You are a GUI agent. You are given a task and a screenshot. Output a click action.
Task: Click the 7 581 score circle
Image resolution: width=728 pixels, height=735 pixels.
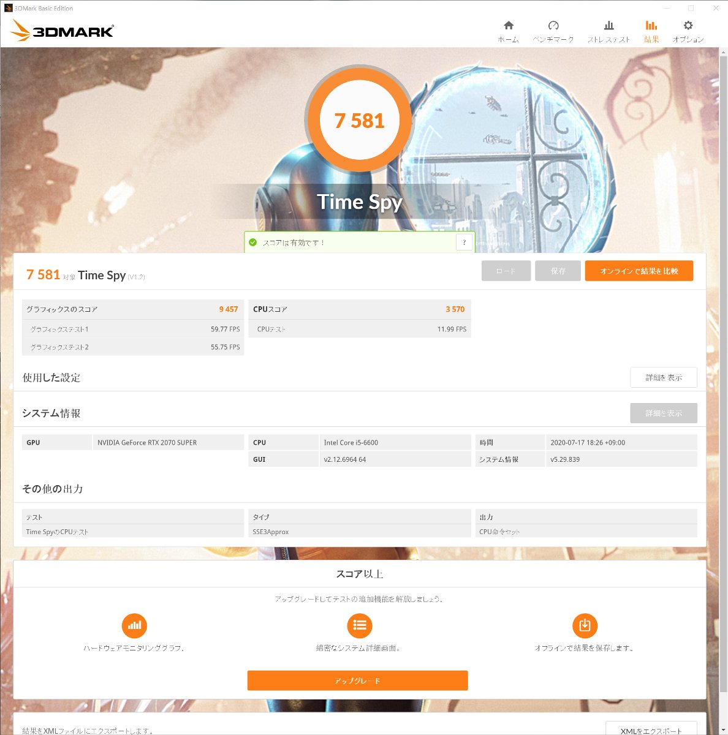pos(360,121)
